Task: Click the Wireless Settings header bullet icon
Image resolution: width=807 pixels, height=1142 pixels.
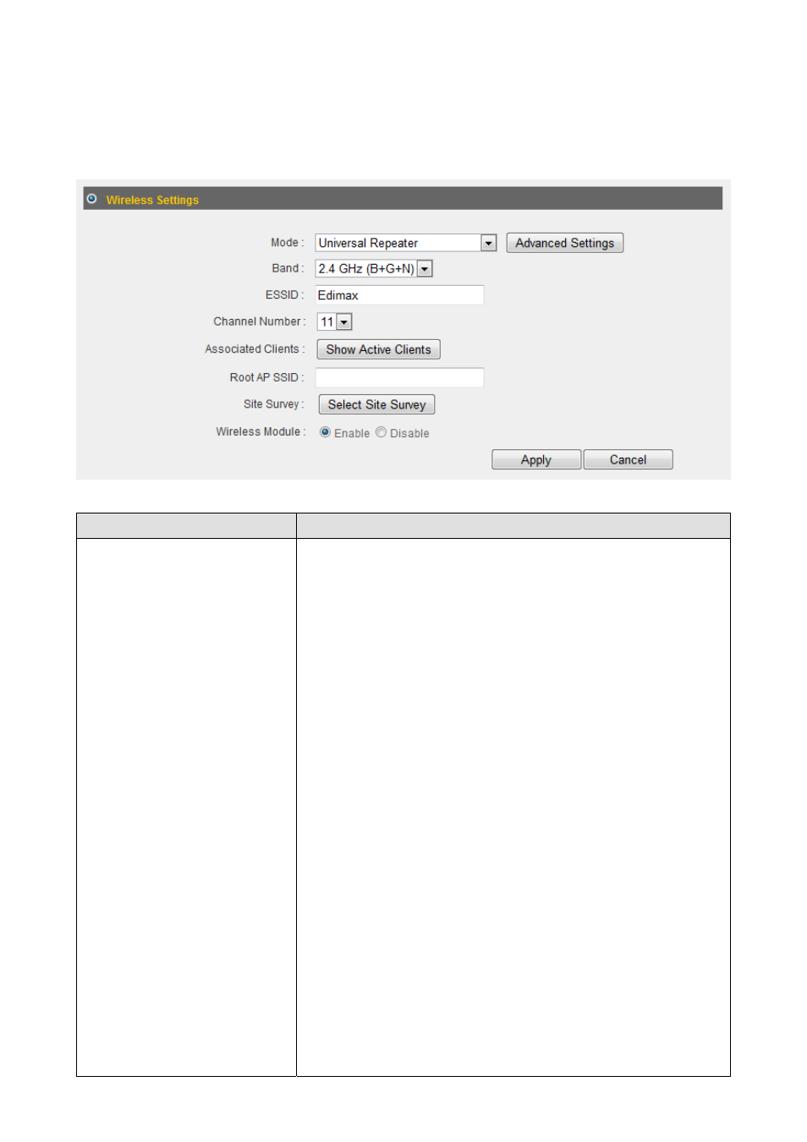Action: [x=91, y=199]
